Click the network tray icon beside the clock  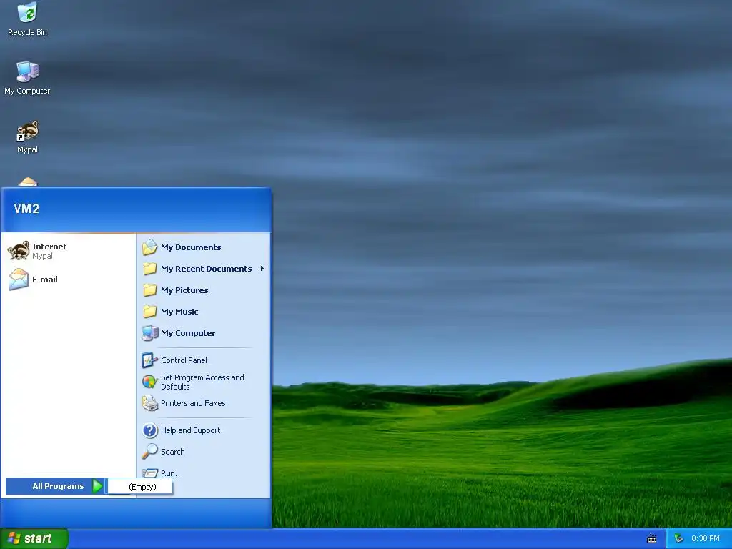tap(678, 538)
